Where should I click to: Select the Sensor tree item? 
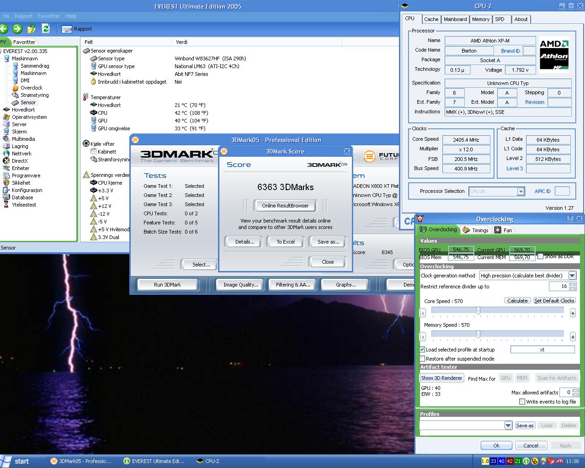pos(28,102)
